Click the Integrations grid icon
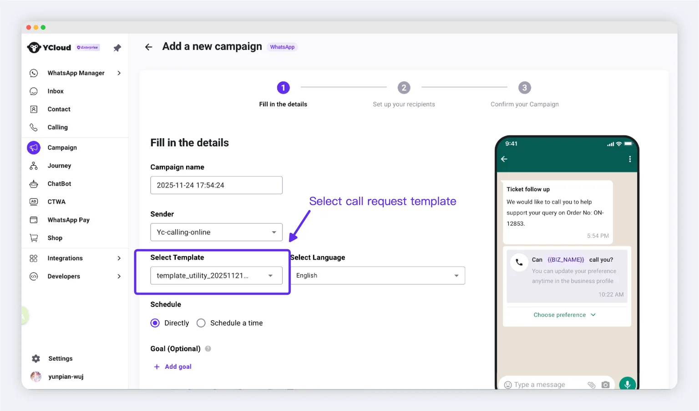 pyautogui.click(x=34, y=258)
